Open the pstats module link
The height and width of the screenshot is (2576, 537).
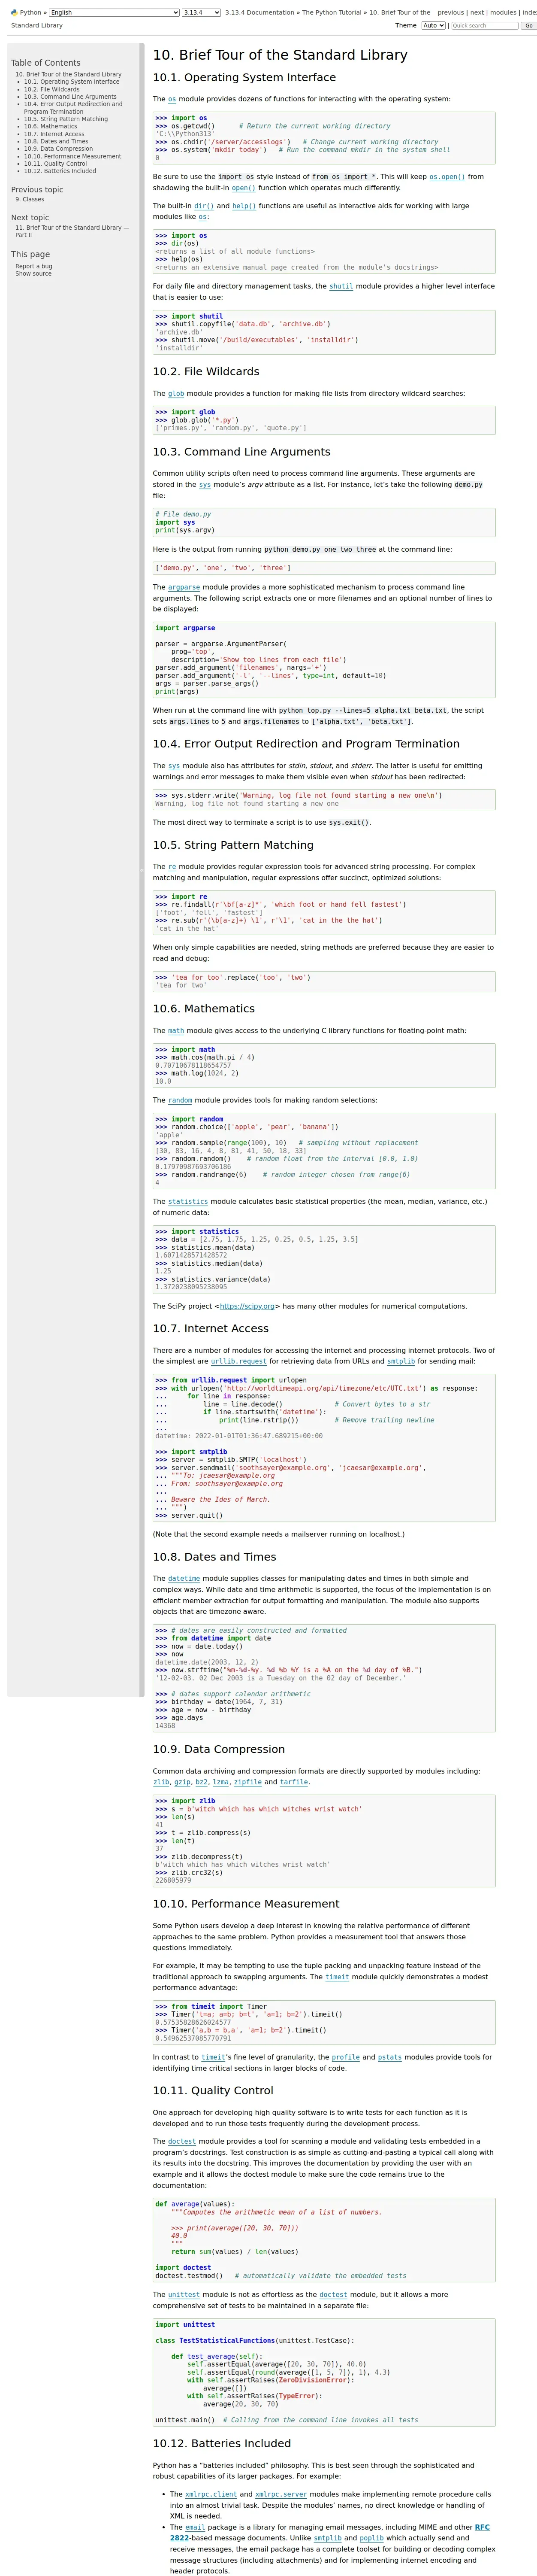pyautogui.click(x=389, y=2057)
